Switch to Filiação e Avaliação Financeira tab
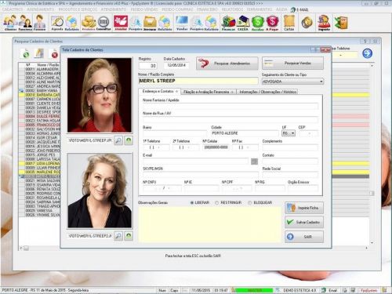This screenshot has width=392, height=294. 209,92
